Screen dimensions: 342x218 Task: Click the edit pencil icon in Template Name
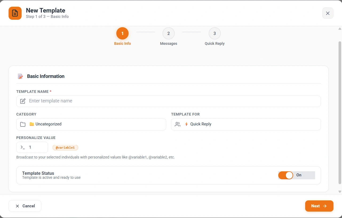click(x=23, y=101)
